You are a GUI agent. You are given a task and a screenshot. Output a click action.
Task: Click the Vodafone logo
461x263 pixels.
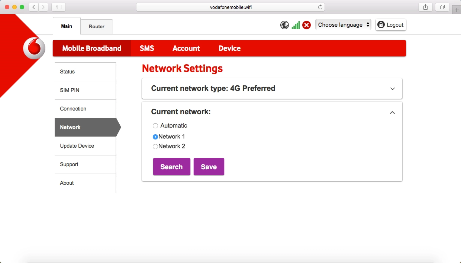tap(34, 49)
